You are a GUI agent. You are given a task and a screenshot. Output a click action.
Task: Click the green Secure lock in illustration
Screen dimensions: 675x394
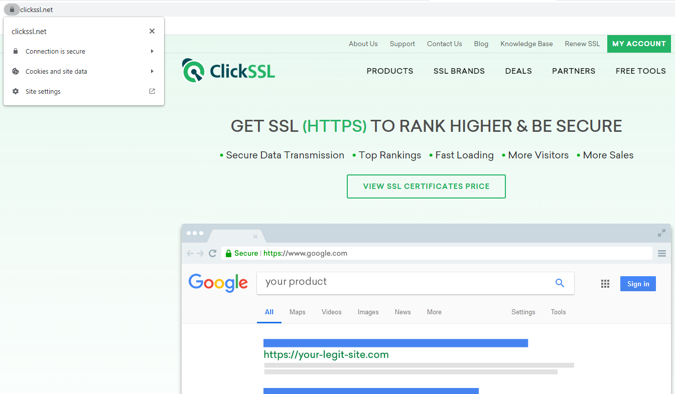coord(228,253)
